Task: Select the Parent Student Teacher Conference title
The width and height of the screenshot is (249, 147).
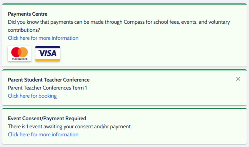Action: coord(48,80)
